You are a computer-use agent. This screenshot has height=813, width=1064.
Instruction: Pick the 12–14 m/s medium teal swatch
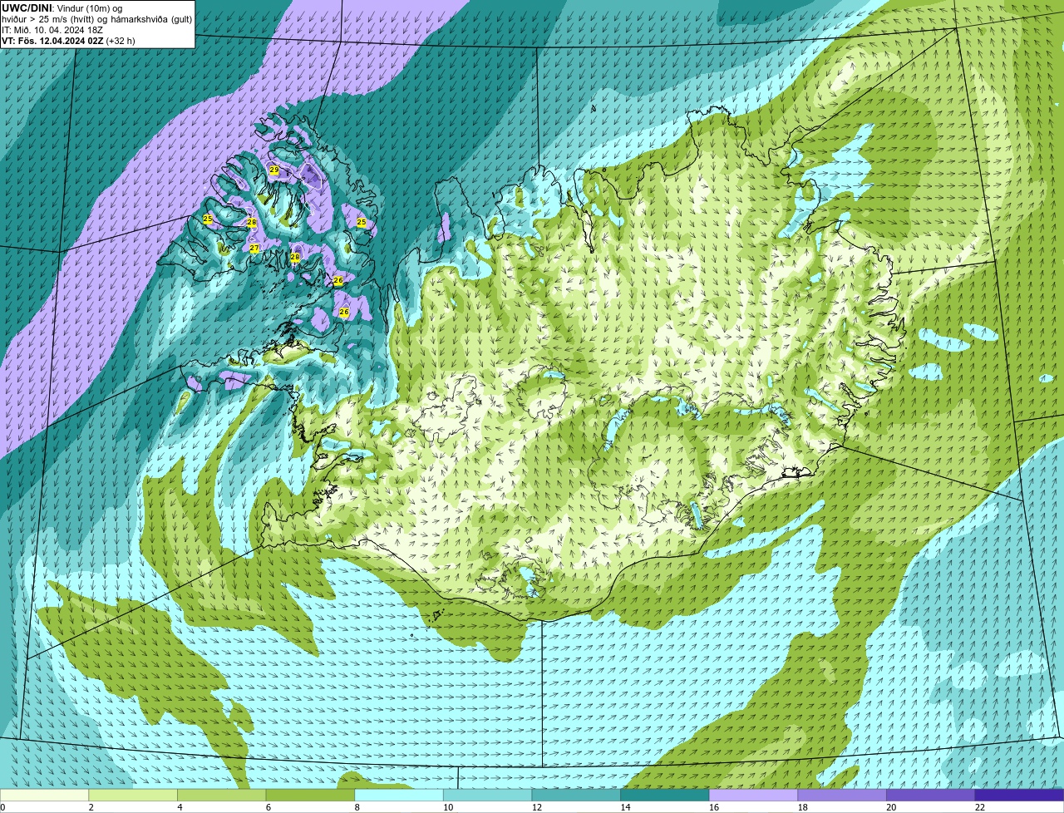pyautogui.click(x=576, y=795)
